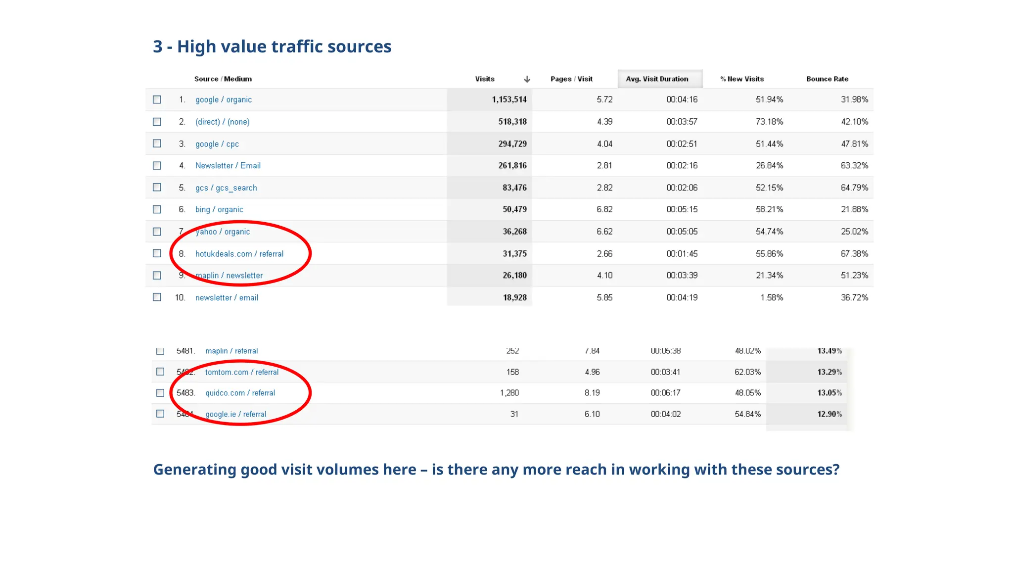The image size is (1013, 570).
Task: Toggle checkbox for gcs / gcs_search
Action: pyautogui.click(x=157, y=188)
